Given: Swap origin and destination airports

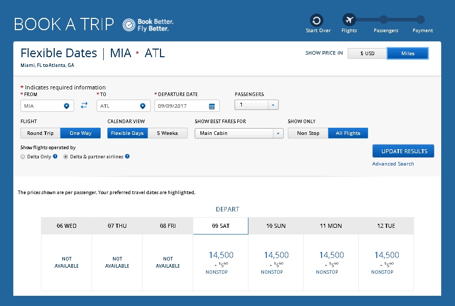Looking at the screenshot, I should coord(84,105).
